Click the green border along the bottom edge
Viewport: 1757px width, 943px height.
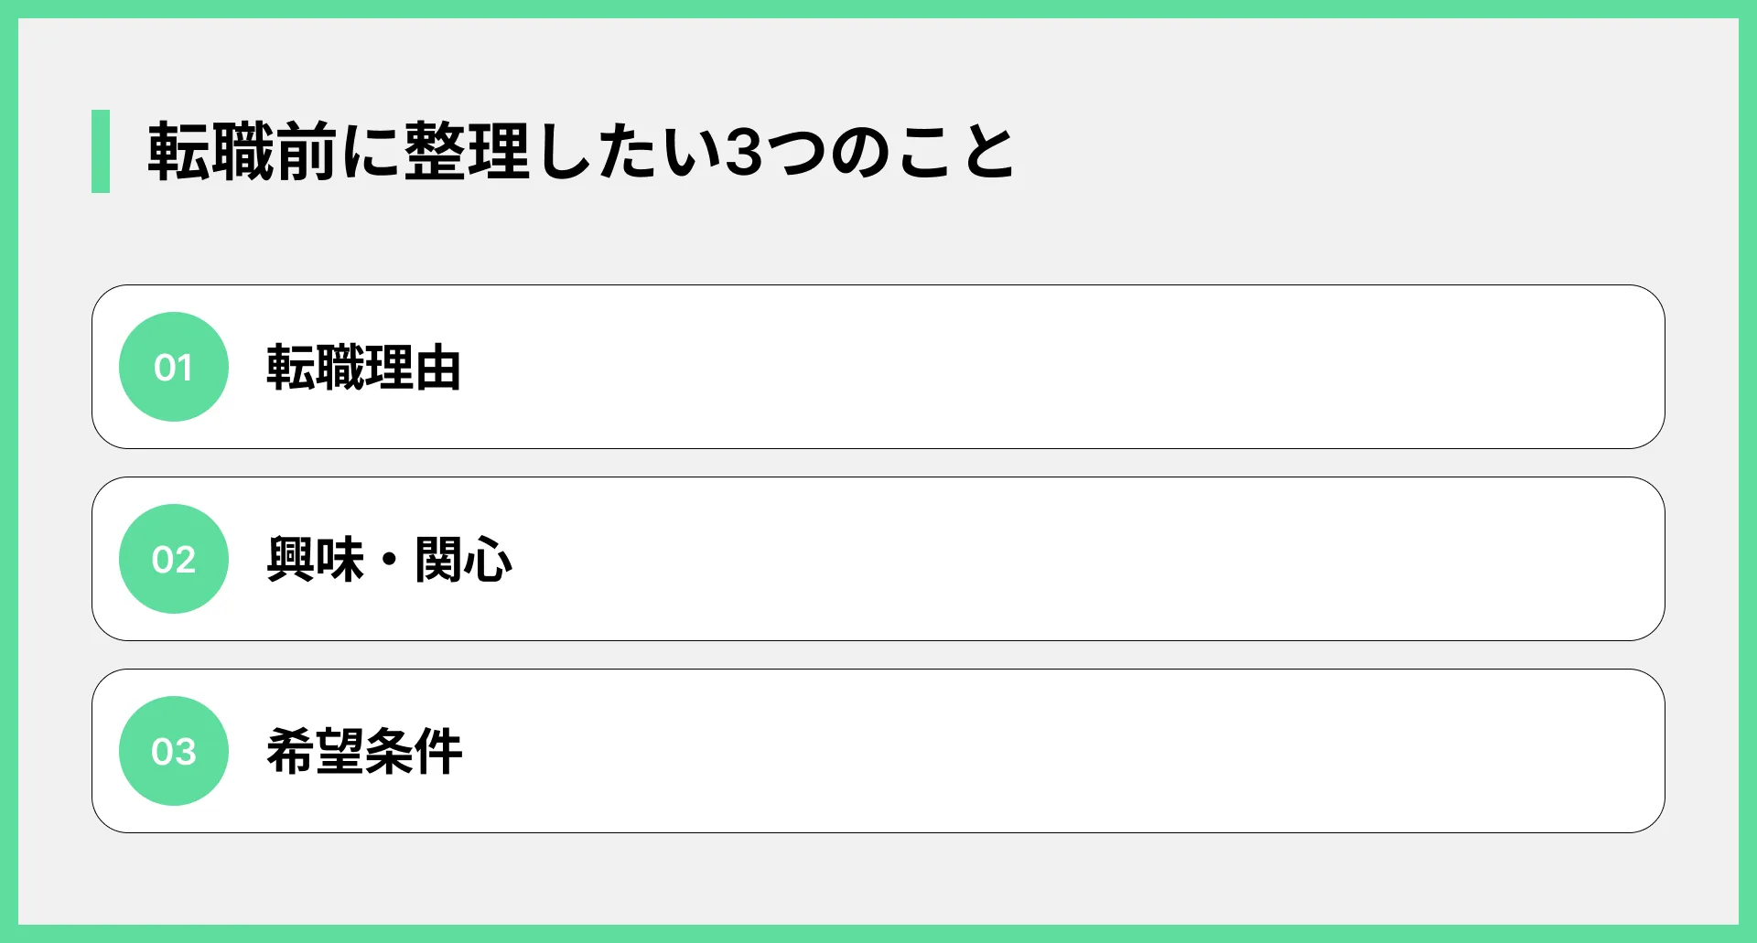coord(878,934)
